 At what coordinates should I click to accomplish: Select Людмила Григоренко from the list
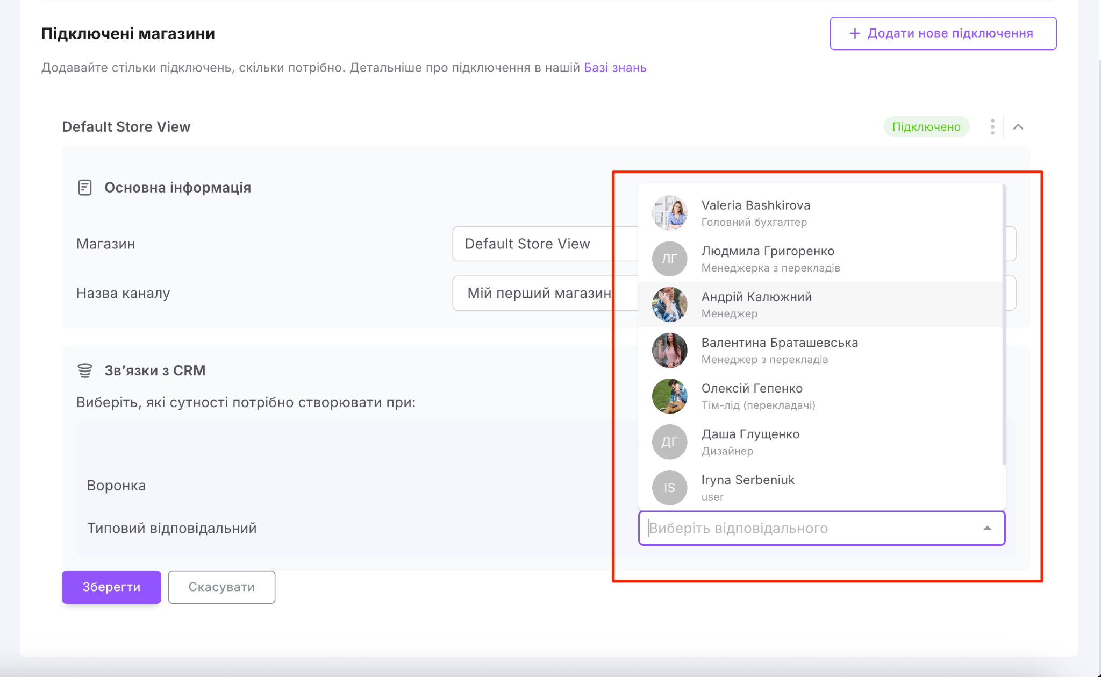click(767, 251)
